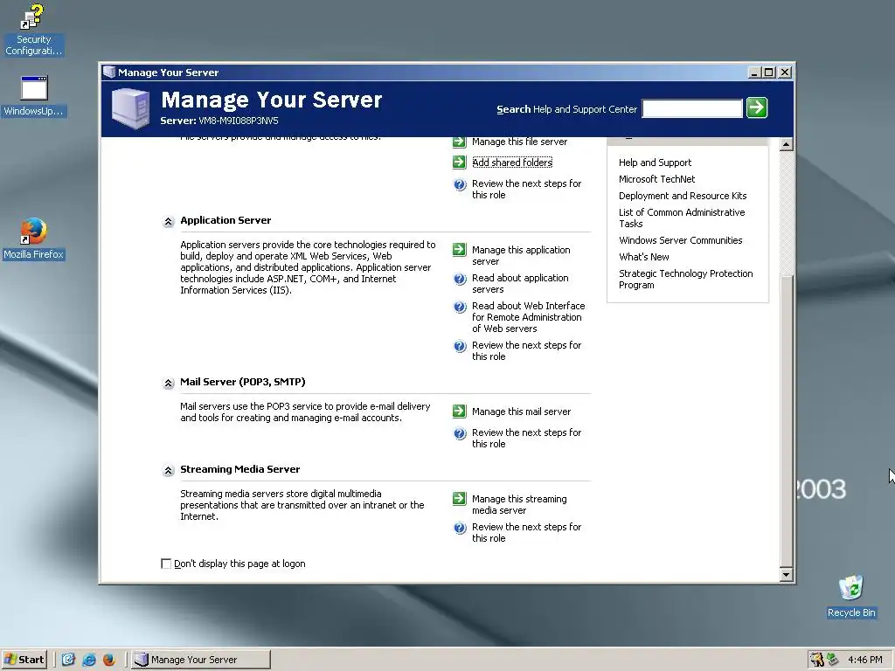The height and width of the screenshot is (671, 895).
Task: Click the green arrow beside Add shared folders
Action: (x=459, y=163)
